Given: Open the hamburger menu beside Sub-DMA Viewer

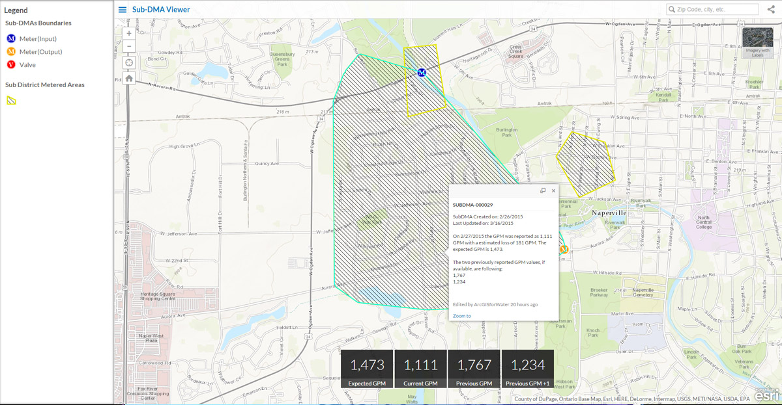Looking at the screenshot, I should 123,10.
